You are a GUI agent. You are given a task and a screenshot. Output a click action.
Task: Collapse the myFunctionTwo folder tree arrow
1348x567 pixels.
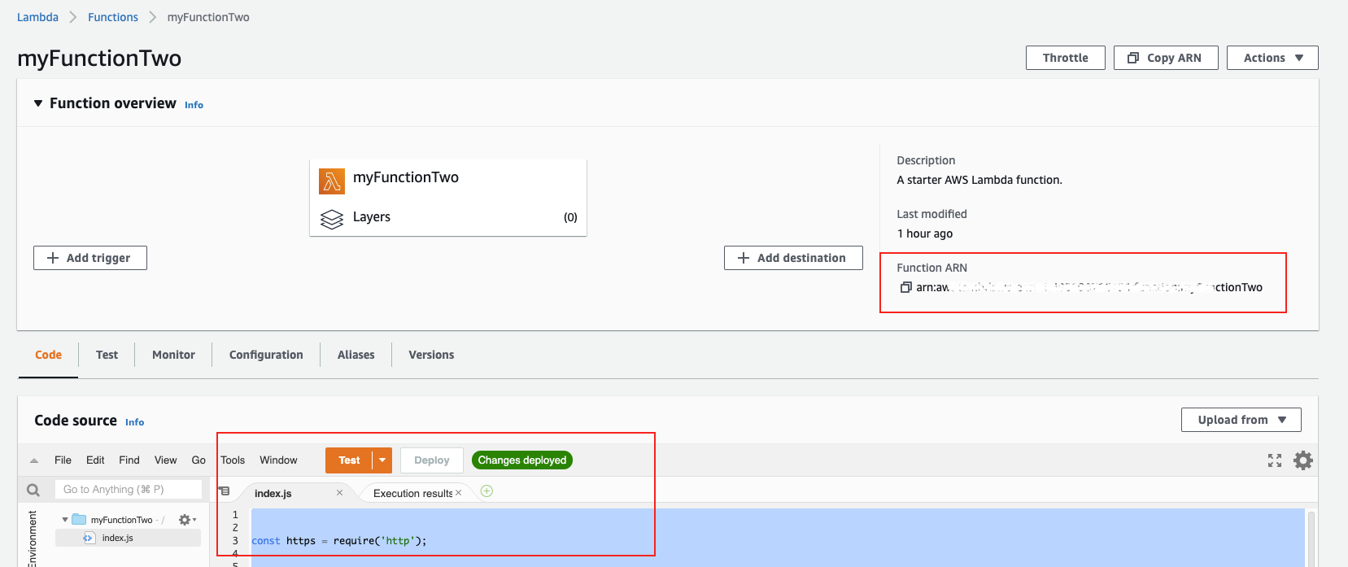click(x=65, y=520)
